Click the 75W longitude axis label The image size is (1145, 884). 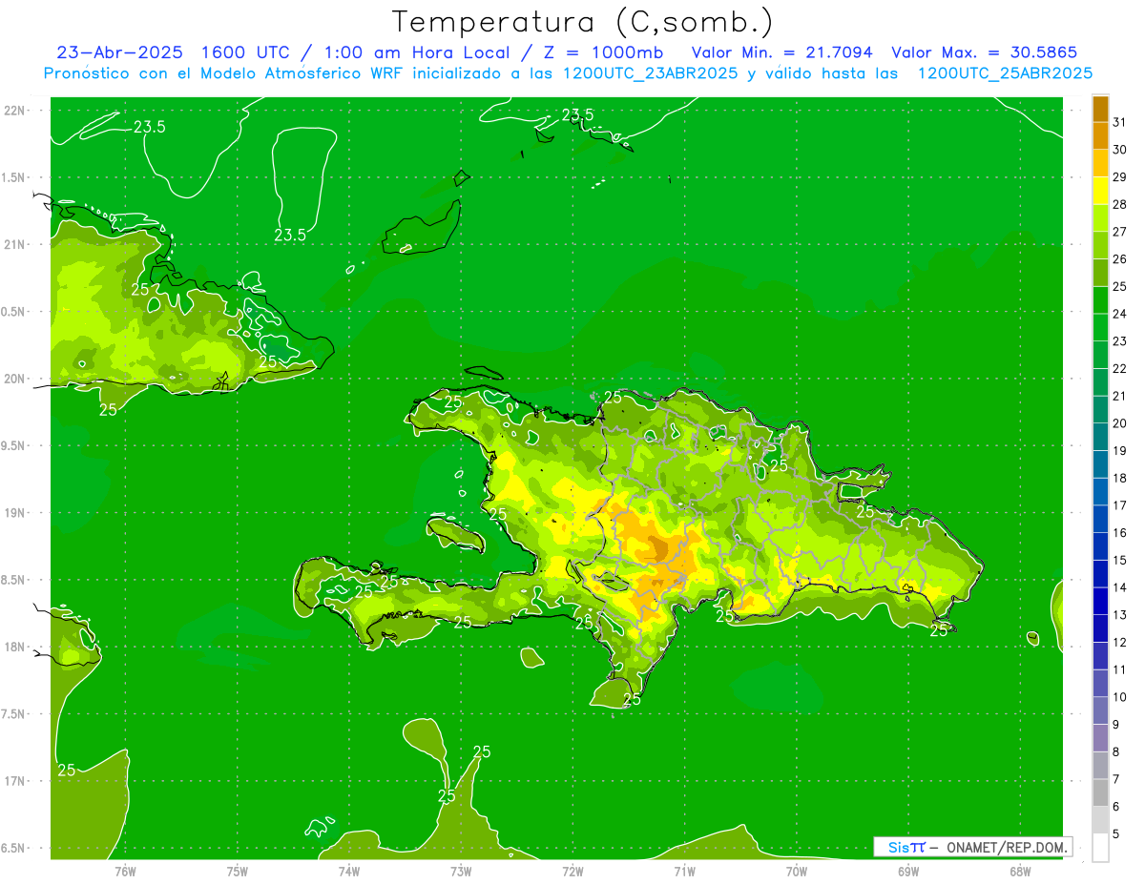point(238,872)
